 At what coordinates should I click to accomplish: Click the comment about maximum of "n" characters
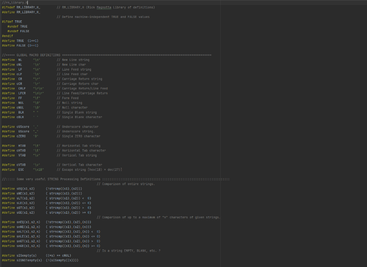coord(159,218)
